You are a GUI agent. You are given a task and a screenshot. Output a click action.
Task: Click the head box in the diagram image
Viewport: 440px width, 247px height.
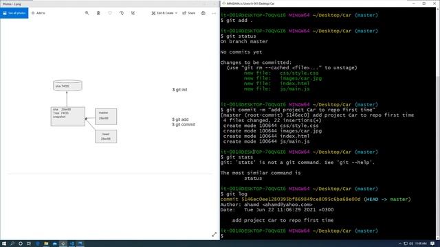click(106, 137)
